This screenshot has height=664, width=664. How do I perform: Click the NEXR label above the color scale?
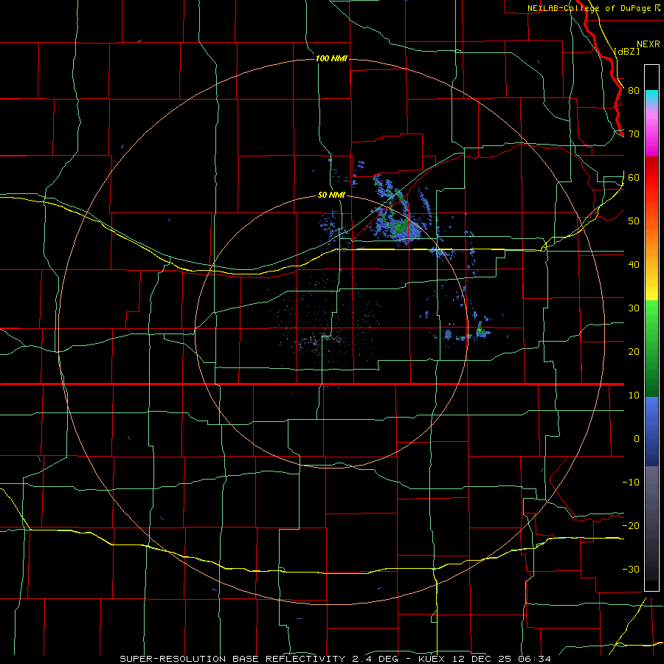pos(648,44)
